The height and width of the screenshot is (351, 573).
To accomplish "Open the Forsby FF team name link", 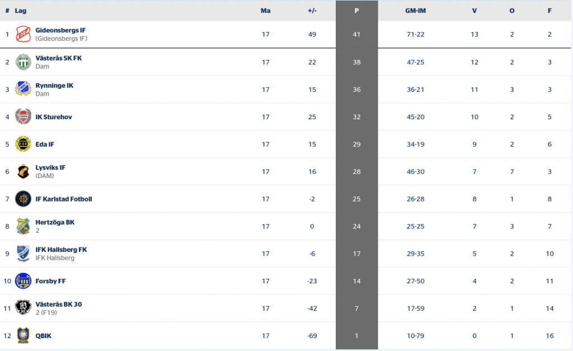I will click(x=50, y=281).
